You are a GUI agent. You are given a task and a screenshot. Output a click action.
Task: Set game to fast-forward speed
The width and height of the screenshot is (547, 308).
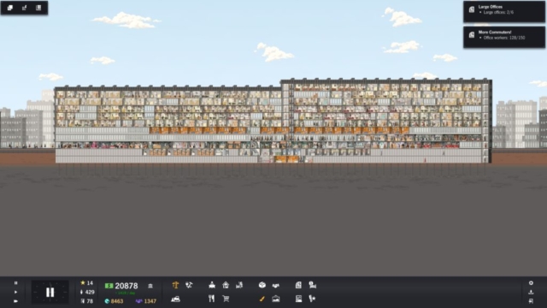point(15,300)
